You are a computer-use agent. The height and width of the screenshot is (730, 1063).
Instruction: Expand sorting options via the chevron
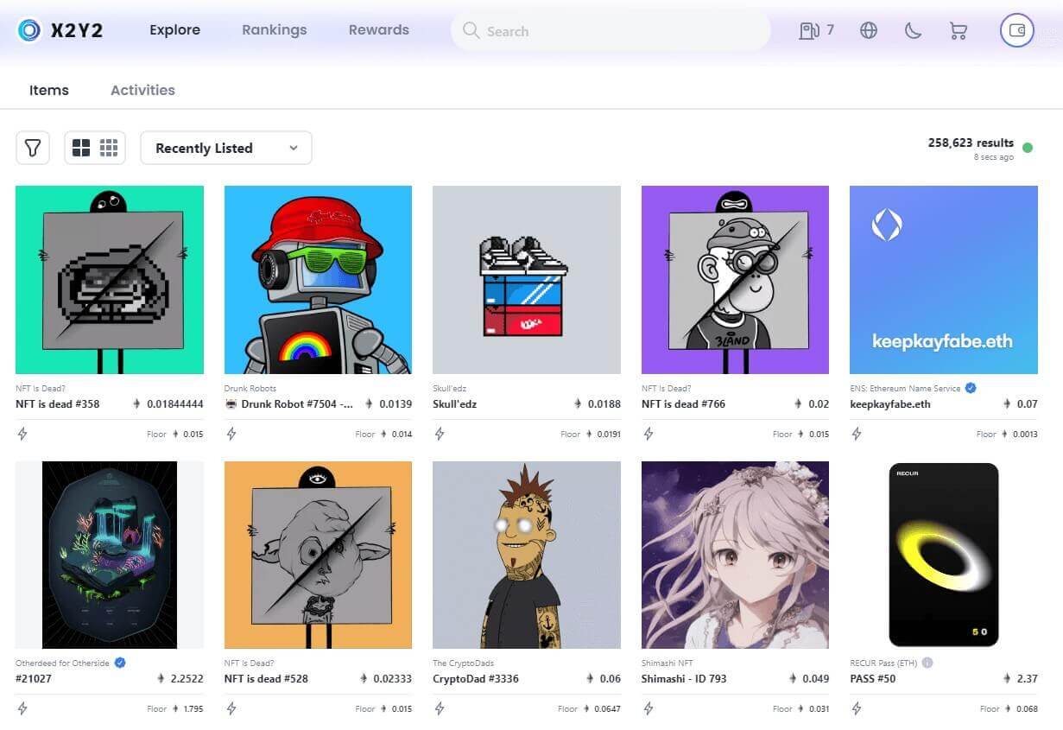tap(293, 148)
